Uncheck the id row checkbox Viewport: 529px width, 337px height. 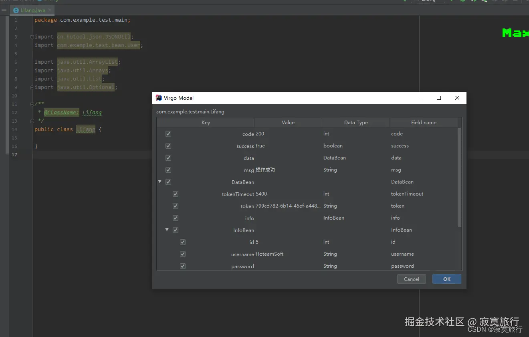pyautogui.click(x=183, y=242)
